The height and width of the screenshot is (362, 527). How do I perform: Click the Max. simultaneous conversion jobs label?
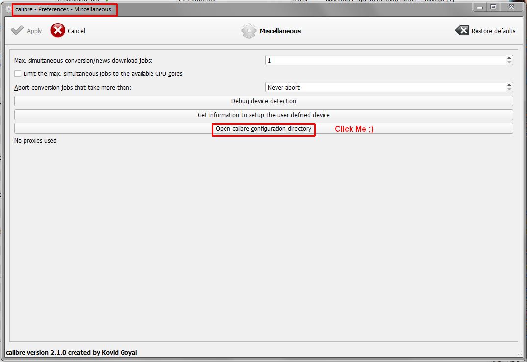(83, 60)
